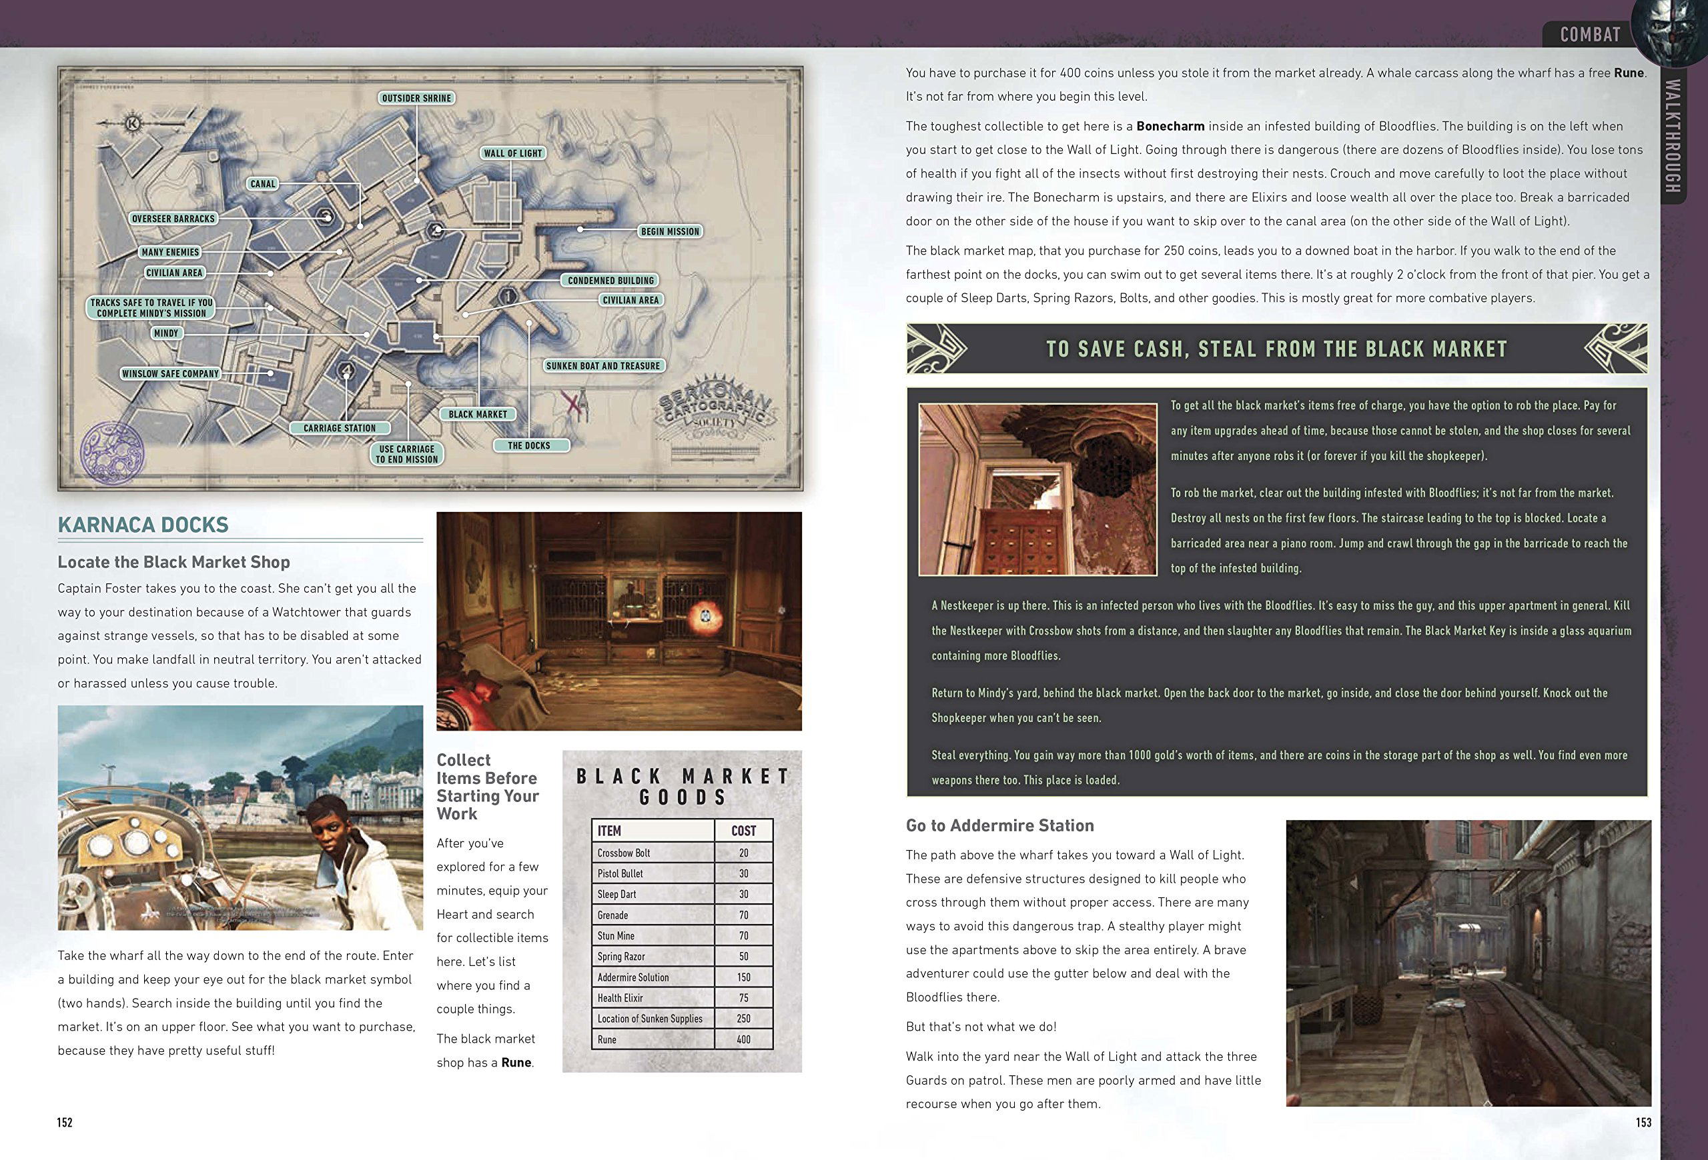Viewport: 1708px width, 1160px height.
Task: Click the SUNKEN BOAT AND TREASURE label
Action: tap(602, 365)
